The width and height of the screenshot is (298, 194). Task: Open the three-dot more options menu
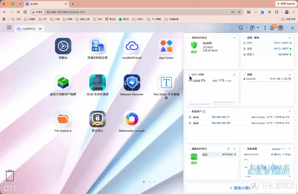[x=265, y=28]
